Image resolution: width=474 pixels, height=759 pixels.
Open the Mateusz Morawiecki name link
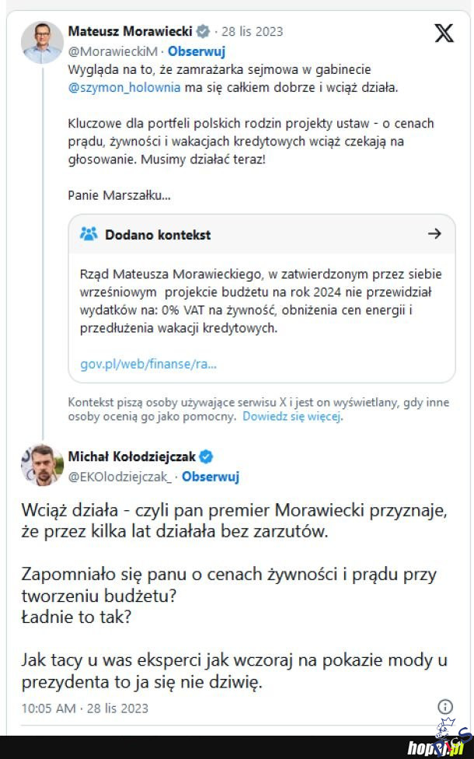(x=130, y=32)
